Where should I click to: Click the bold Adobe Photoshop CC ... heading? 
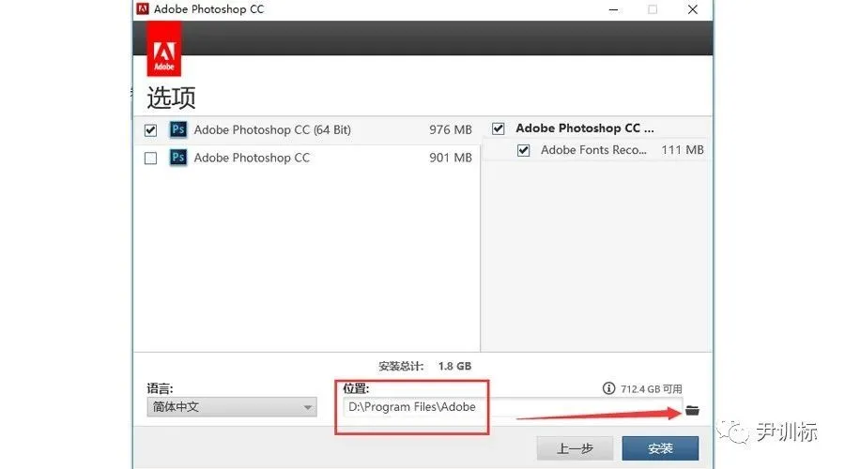coord(585,129)
